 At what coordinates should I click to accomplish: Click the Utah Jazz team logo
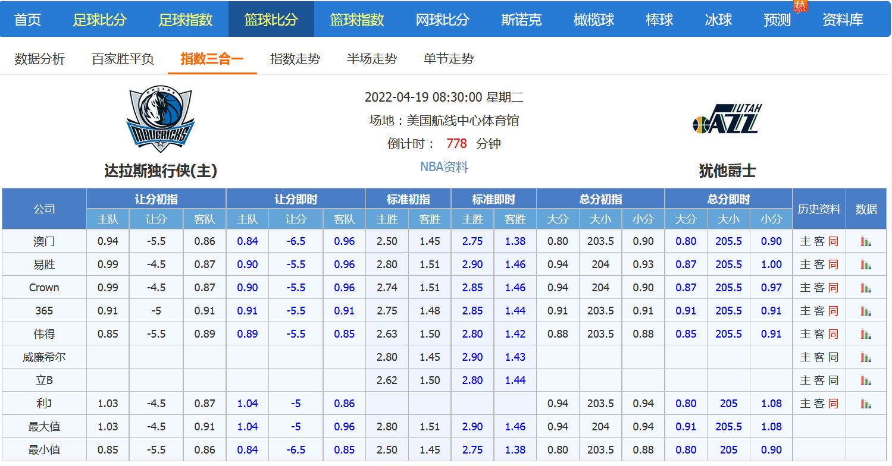tap(727, 119)
